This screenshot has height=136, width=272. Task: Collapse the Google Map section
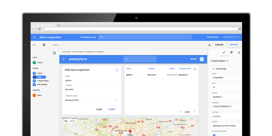click(x=213, y=69)
